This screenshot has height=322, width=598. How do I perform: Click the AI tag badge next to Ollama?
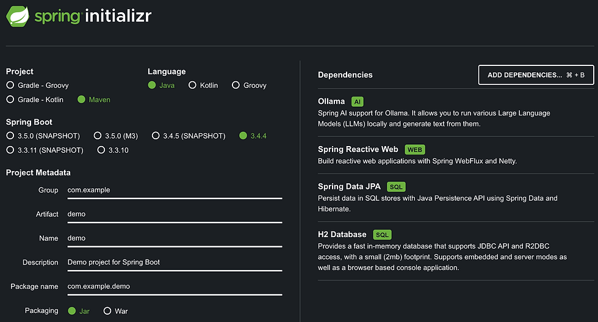tap(358, 101)
